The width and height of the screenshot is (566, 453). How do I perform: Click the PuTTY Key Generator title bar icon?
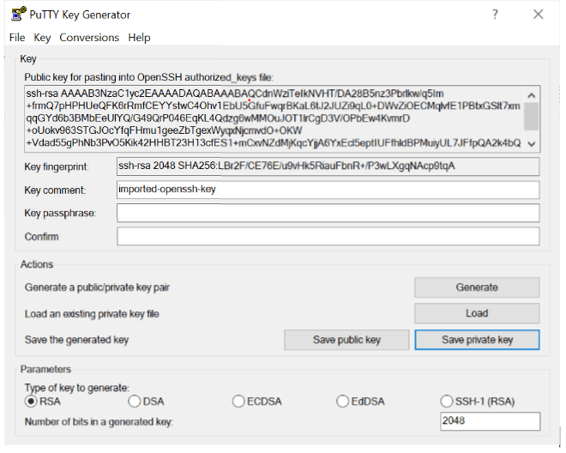(16, 15)
